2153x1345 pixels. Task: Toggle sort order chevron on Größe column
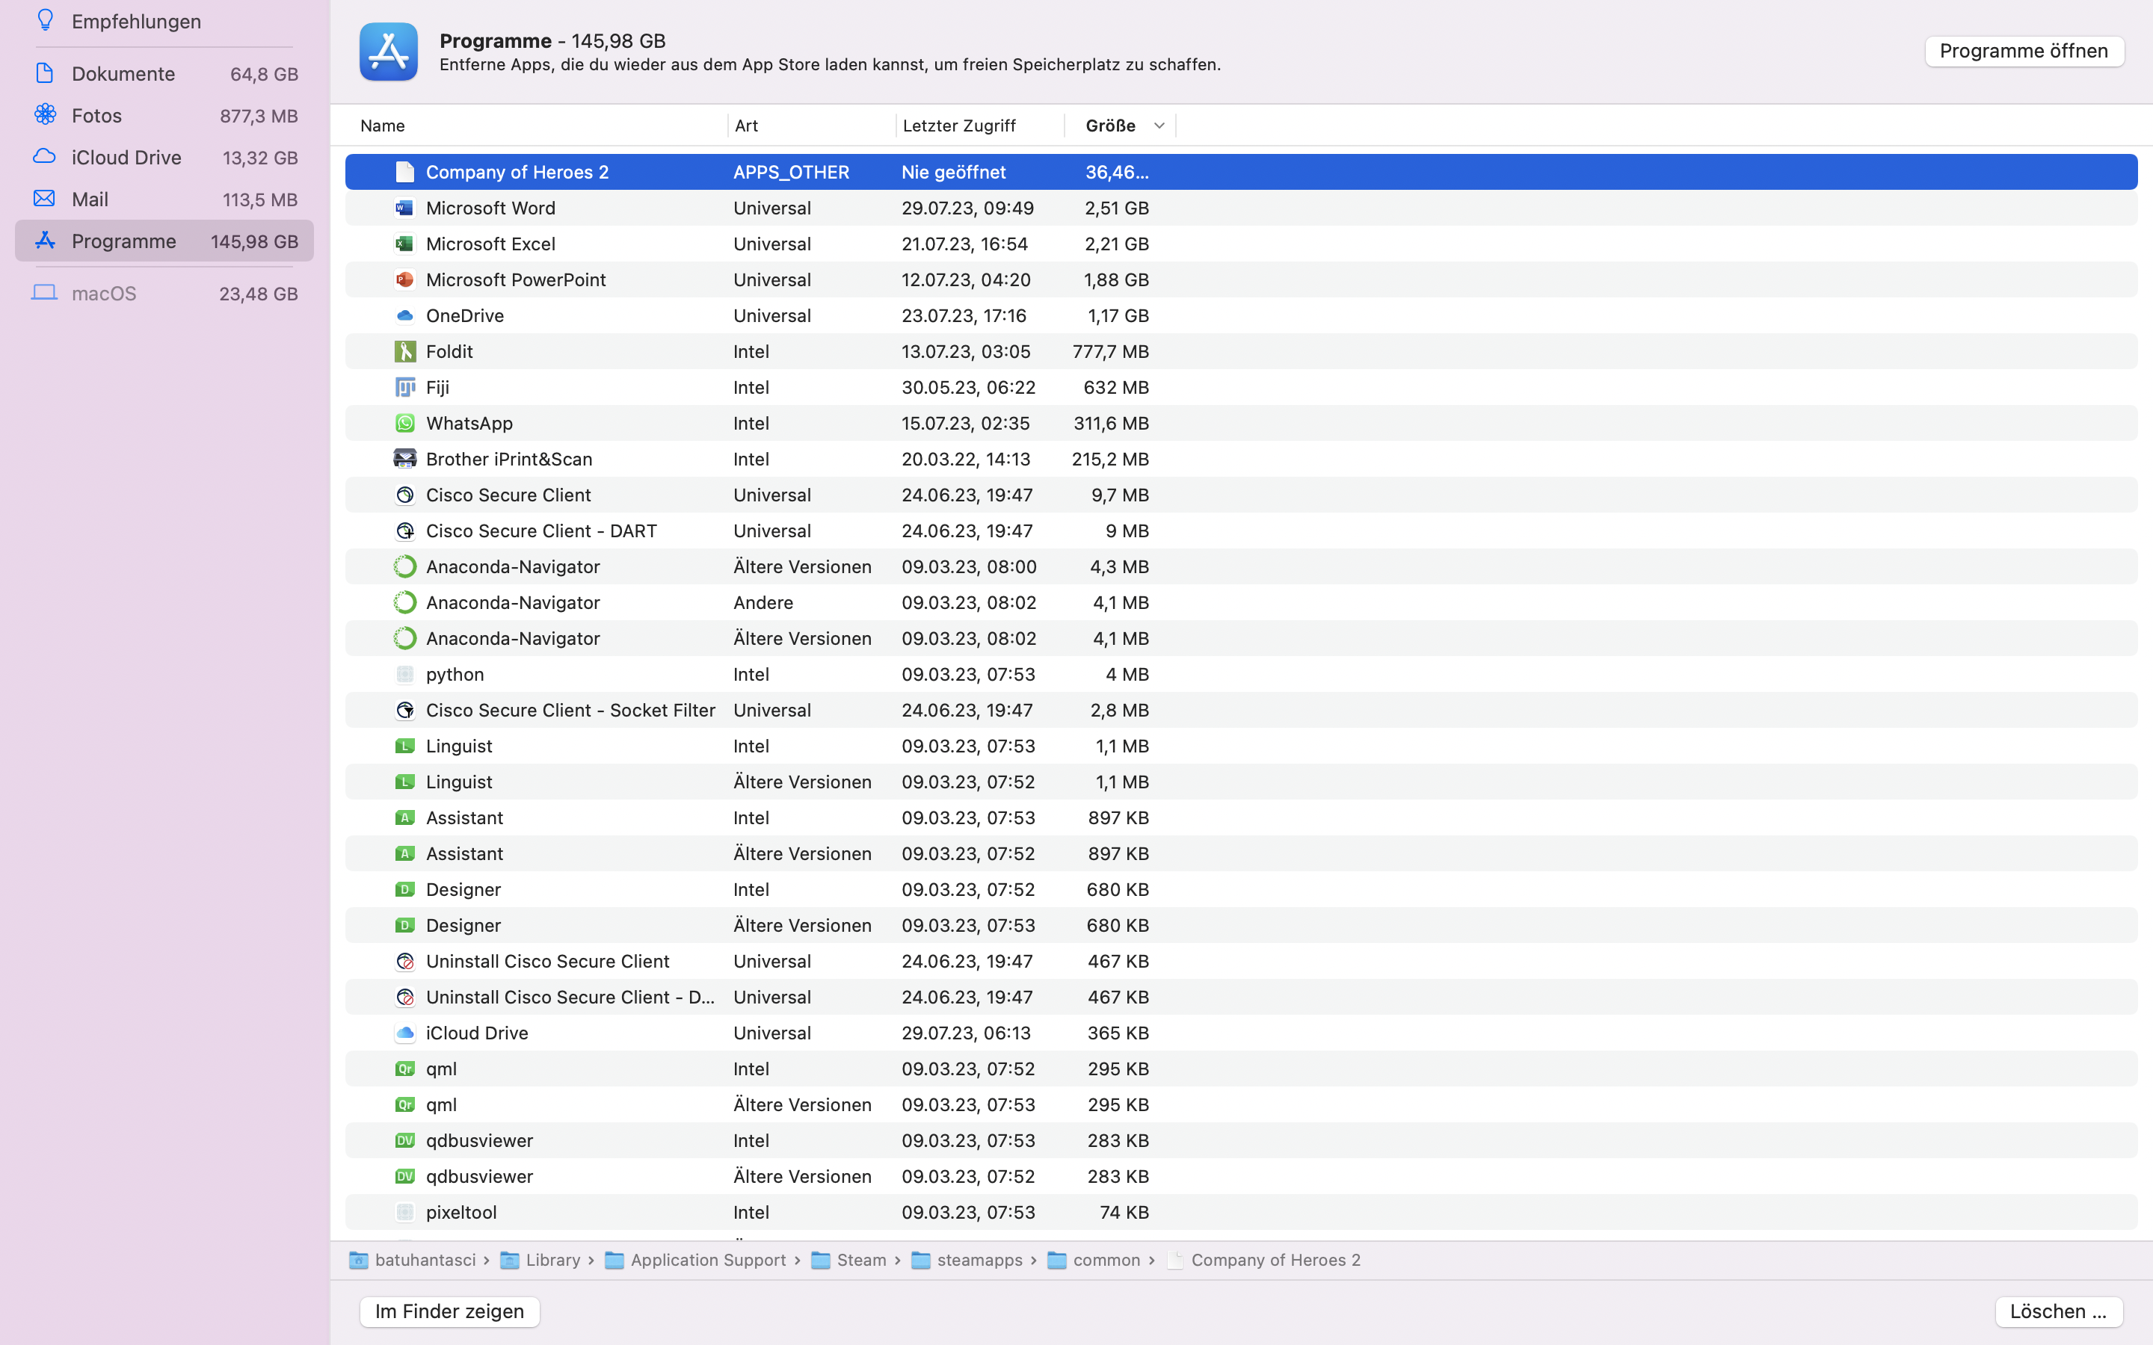pos(1158,126)
